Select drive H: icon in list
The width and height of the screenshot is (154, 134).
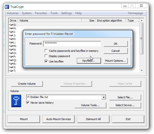[x=11, y=28]
